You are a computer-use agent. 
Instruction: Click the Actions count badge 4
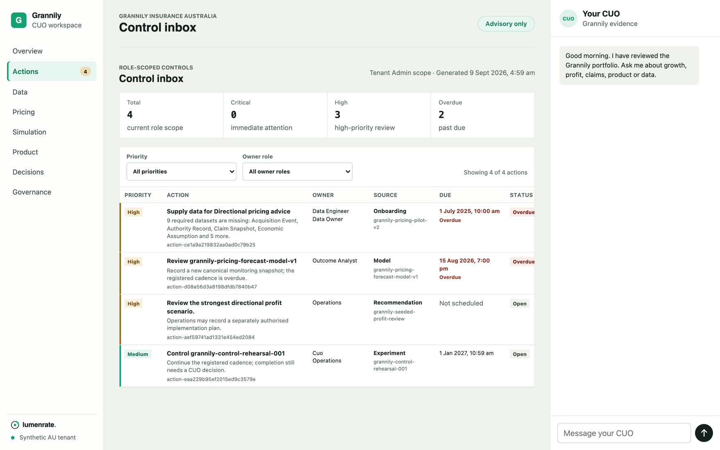tap(85, 72)
